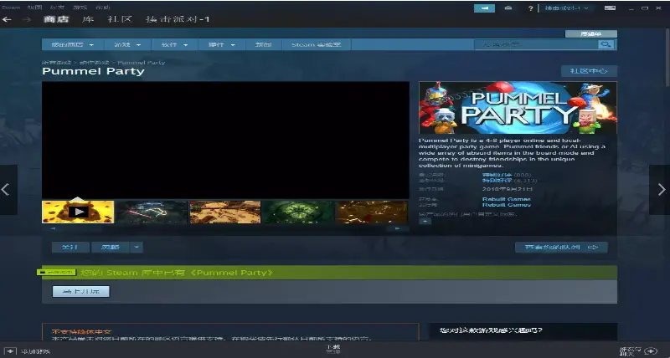
Task: Open the all reviews rating link
Action: (x=497, y=181)
